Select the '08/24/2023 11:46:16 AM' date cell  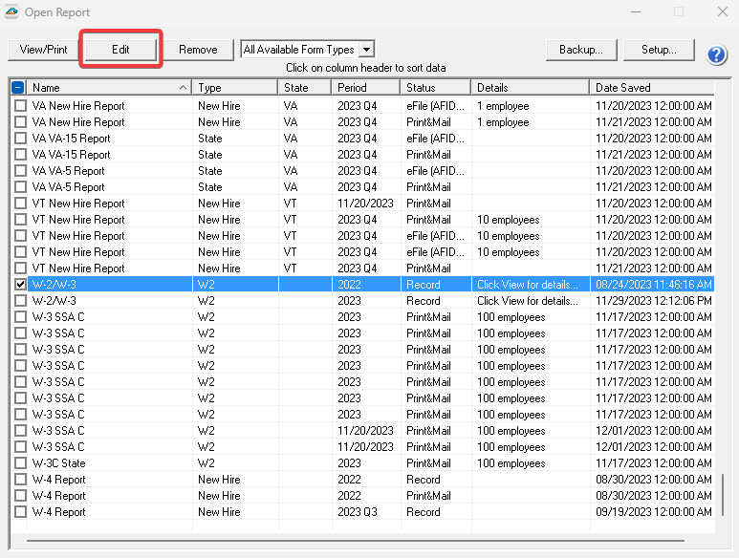pos(653,285)
